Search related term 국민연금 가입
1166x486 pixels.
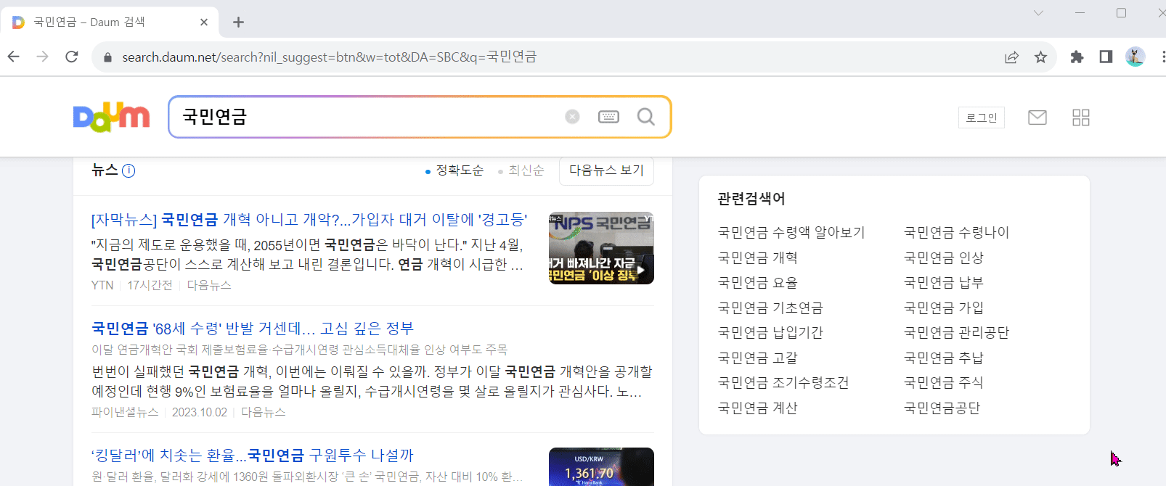click(943, 308)
